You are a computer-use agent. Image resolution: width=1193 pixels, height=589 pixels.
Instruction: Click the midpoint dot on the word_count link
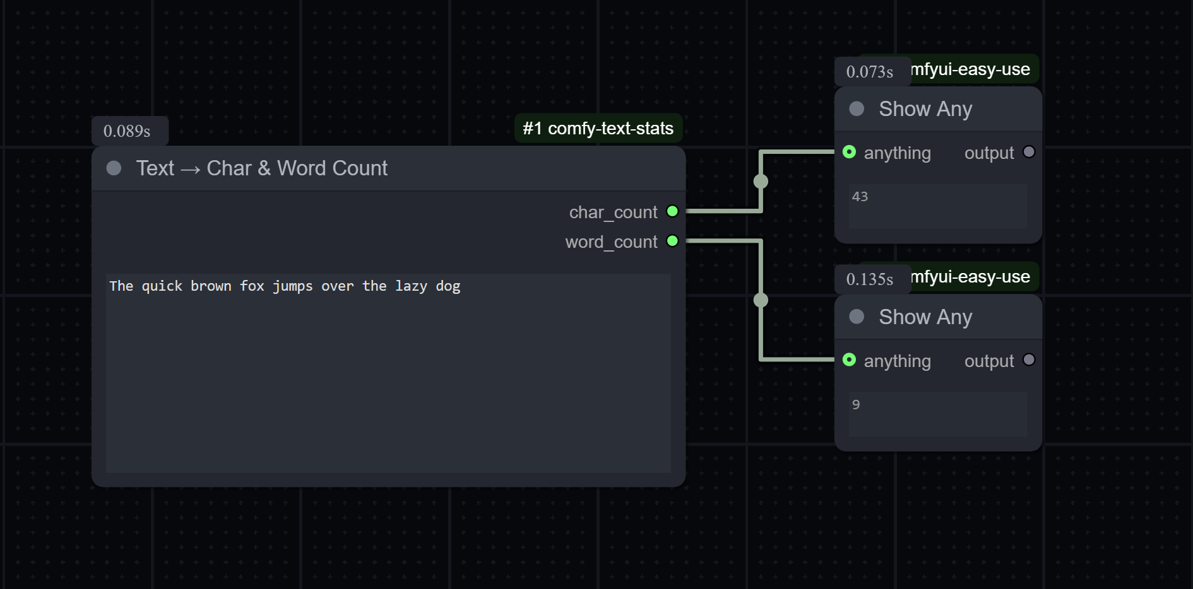(761, 300)
